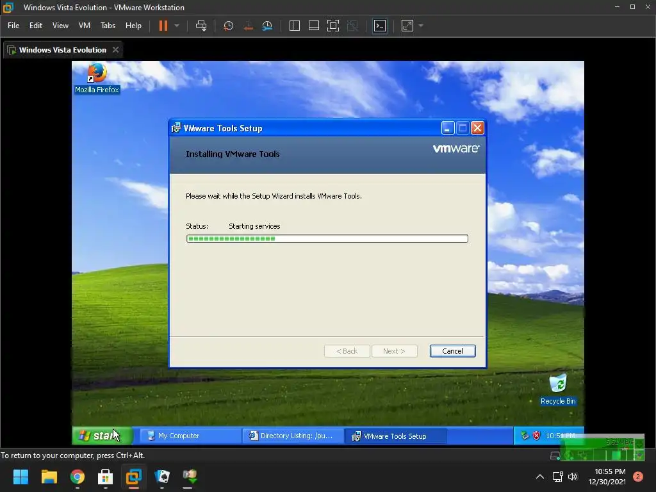Close the Windows Vista Evolution tab
Viewport: 656px width, 492px height.
click(115, 50)
